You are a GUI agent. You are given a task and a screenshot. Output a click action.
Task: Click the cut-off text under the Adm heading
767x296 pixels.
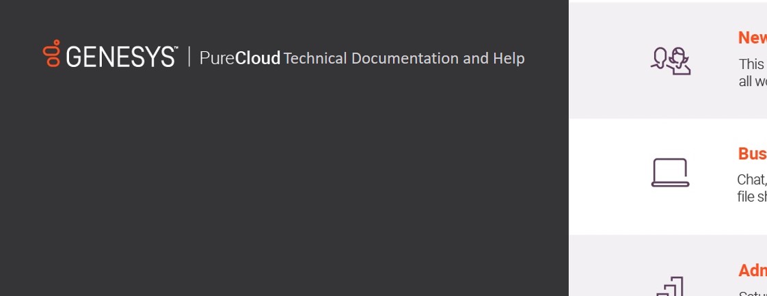point(752,293)
